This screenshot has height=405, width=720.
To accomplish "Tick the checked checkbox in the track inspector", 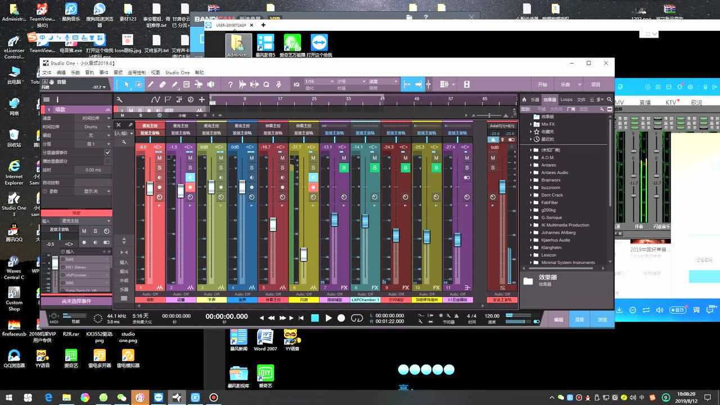I will [x=107, y=152].
